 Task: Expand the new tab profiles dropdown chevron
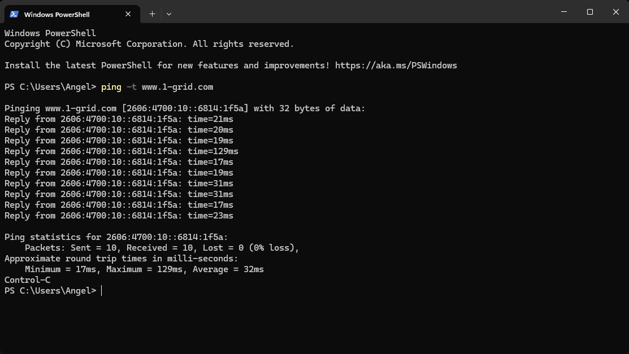[x=168, y=14]
